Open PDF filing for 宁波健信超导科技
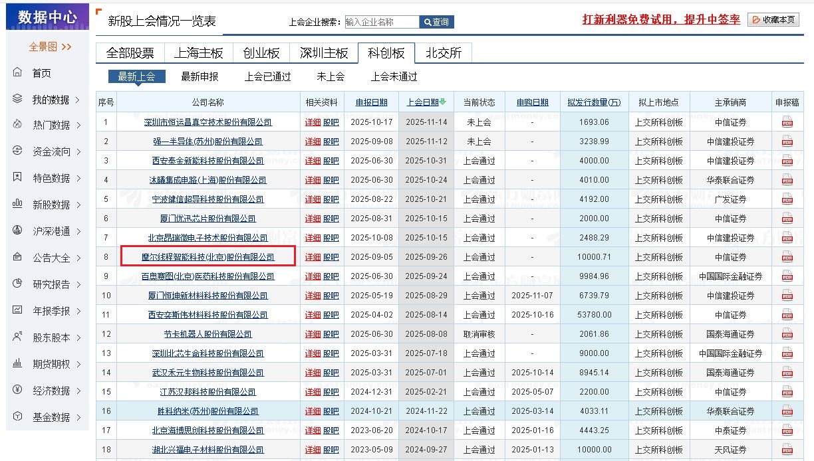814x461 pixels. pos(787,199)
